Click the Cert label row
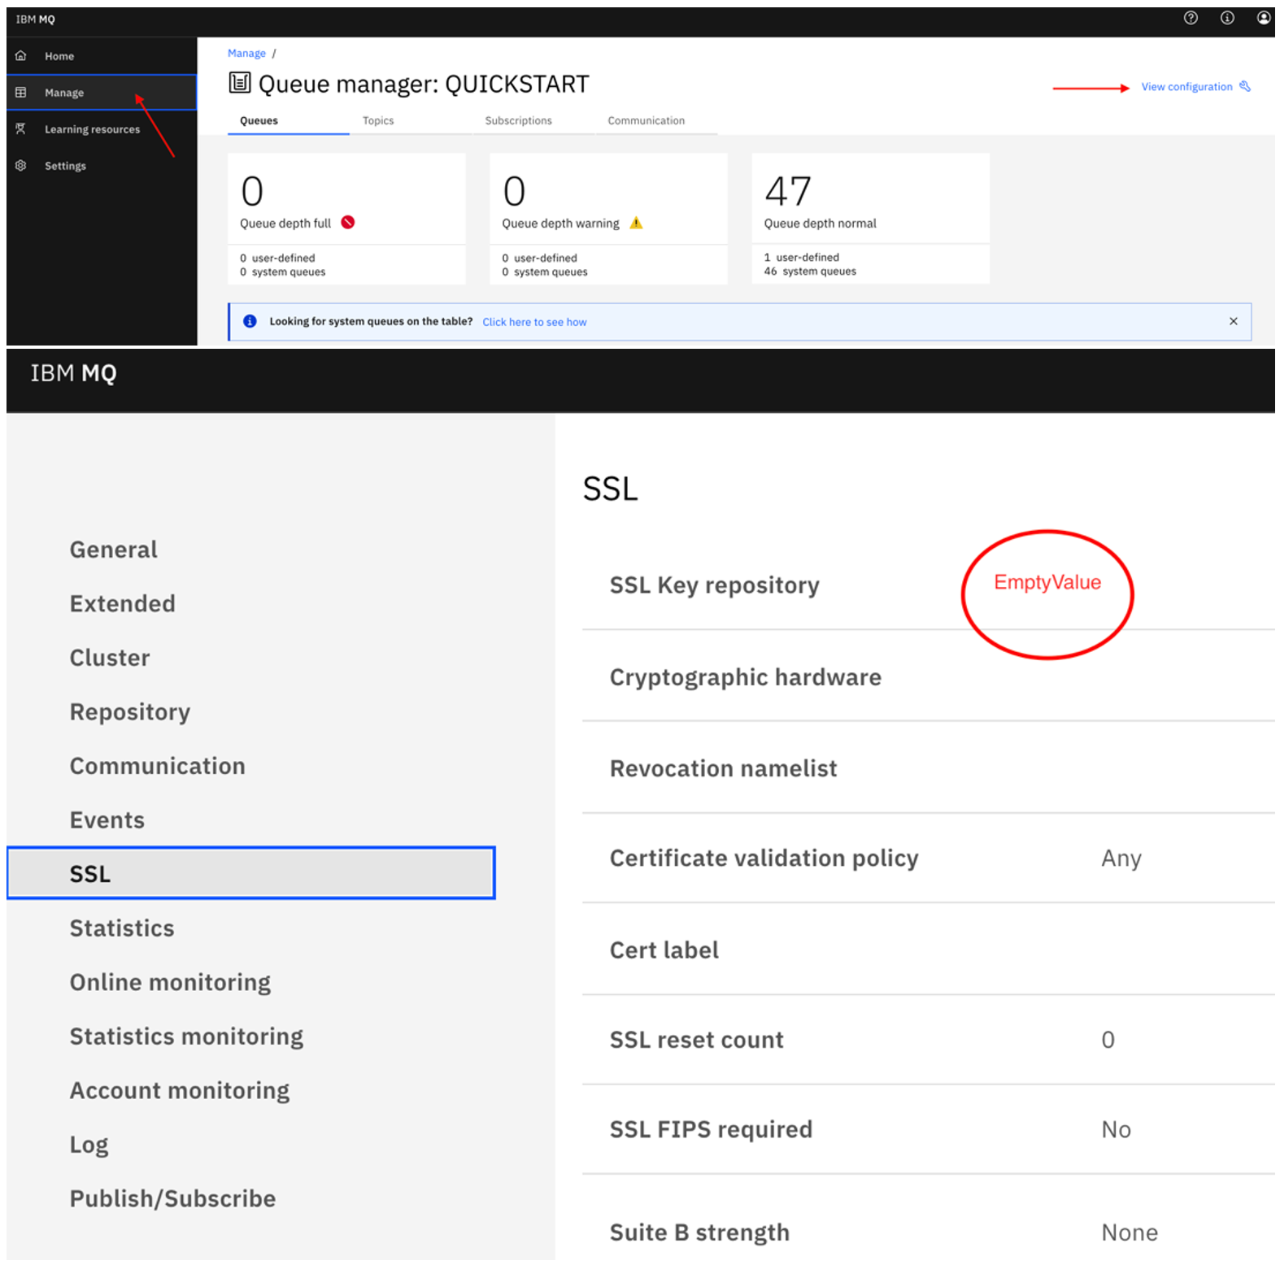 (x=928, y=950)
